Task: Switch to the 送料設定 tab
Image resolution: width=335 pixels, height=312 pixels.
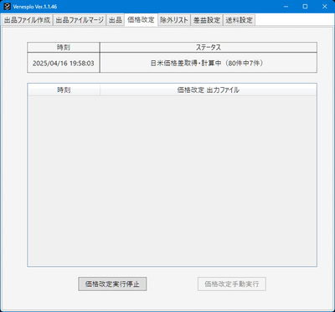Action: tap(239, 20)
